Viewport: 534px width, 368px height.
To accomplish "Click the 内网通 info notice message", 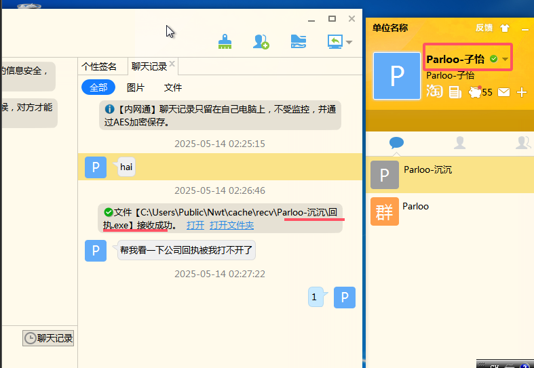I will [220, 115].
